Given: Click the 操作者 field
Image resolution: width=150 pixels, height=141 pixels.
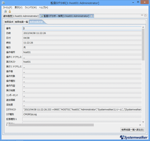Looking at the screenshot, I should click(82, 71).
